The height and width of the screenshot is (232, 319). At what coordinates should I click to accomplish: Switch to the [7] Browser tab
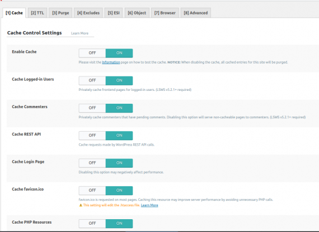point(165,13)
